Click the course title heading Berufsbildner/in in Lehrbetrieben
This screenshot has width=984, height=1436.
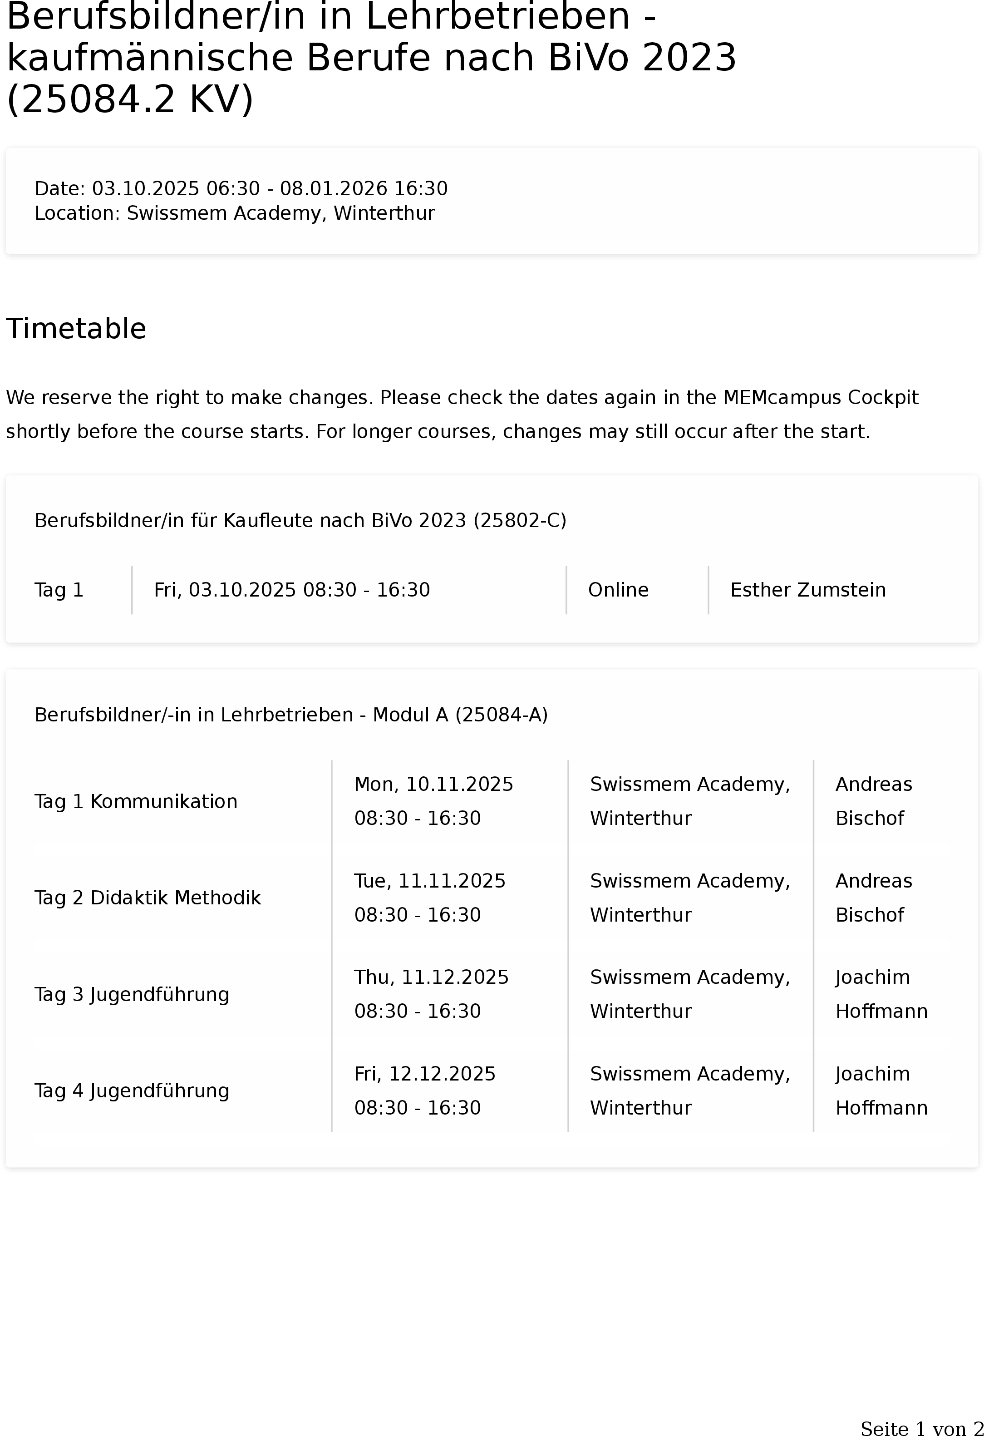371,58
